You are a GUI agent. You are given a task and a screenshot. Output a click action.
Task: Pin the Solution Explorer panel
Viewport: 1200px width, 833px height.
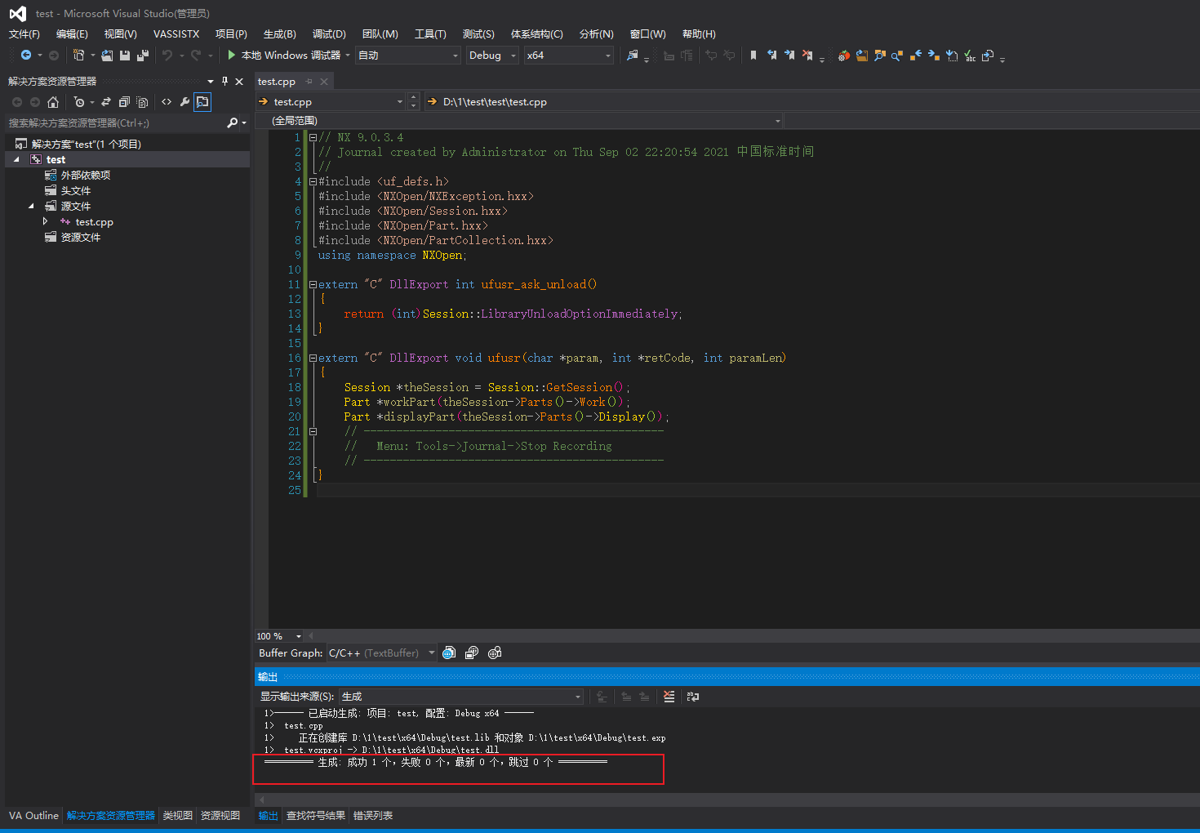224,81
